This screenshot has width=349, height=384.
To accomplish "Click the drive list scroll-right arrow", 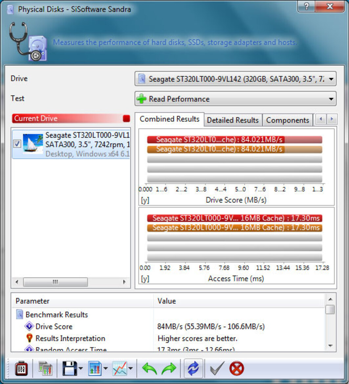I will pyautogui.click(x=124, y=282).
